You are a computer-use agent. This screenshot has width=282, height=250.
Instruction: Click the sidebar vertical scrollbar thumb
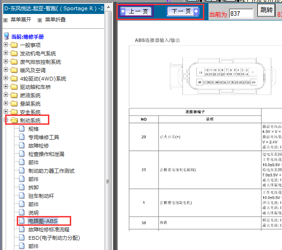click(108, 182)
